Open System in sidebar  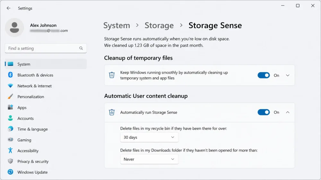46,64
